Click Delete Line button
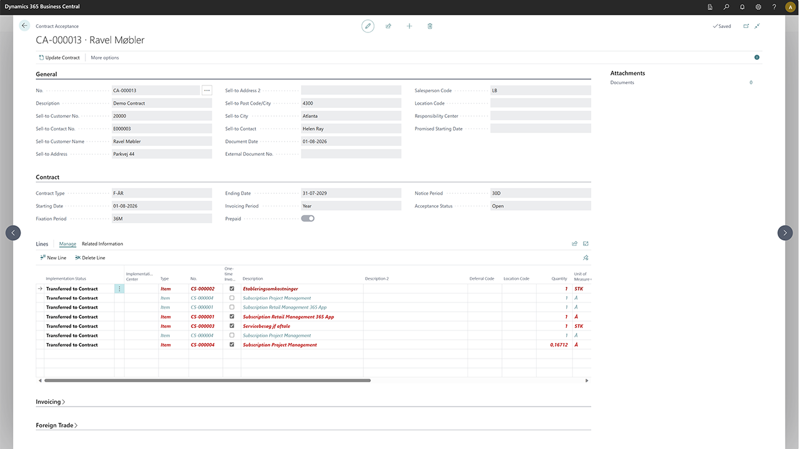Viewport: 799px width, 449px height. [x=90, y=258]
